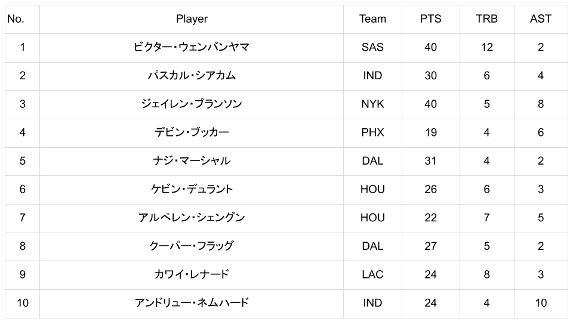
Task: Click the Team column header
Action: pos(372,19)
